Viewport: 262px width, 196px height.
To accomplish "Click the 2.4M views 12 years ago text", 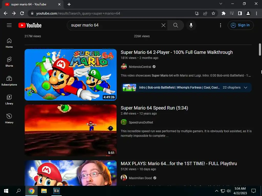I will (139, 114).
